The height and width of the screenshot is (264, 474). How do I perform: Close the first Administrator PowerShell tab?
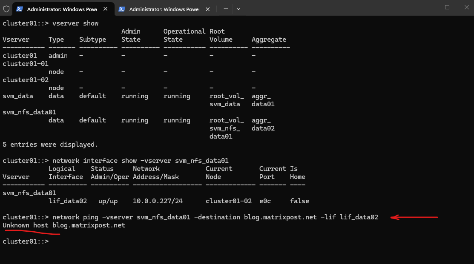[x=106, y=9]
